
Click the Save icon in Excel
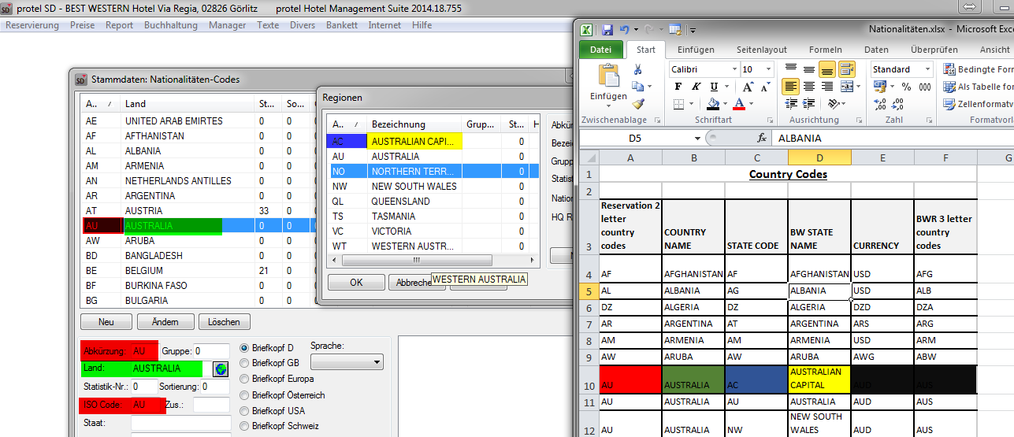tap(607, 30)
